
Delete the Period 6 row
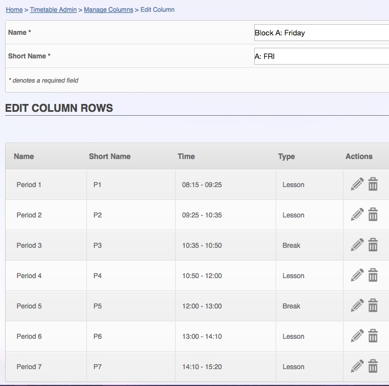[373, 335]
